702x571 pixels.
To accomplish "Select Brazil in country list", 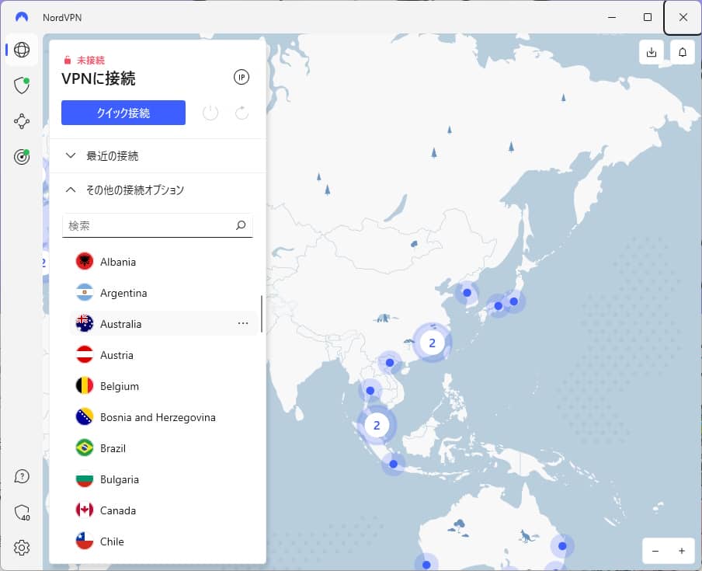I will [164, 448].
